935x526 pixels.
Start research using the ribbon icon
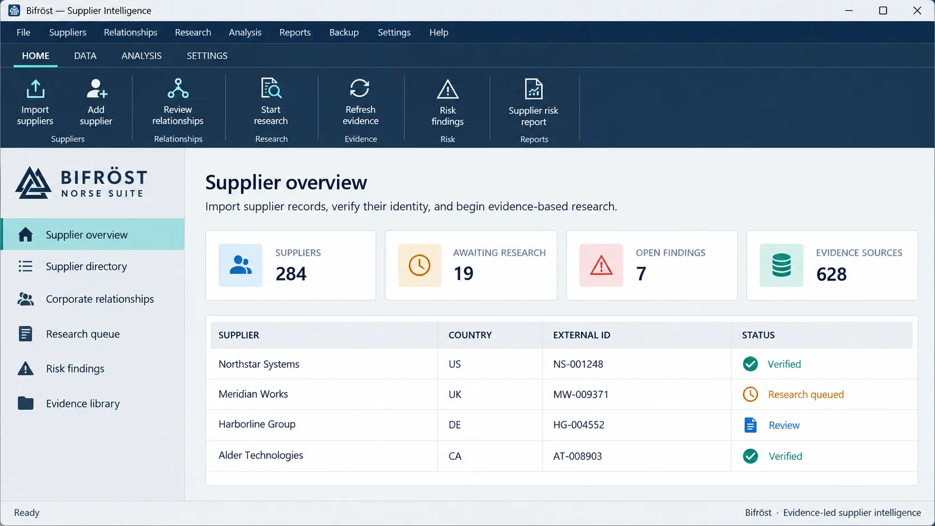point(271,88)
